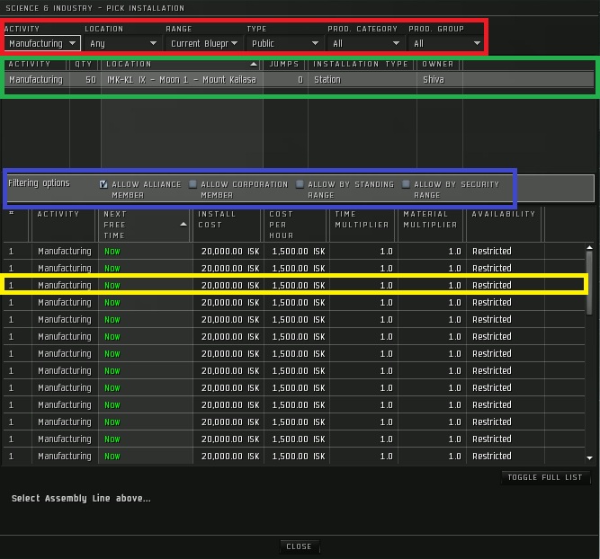Click the Location column sort arrow
Viewport: 600px width, 559px height.
pyautogui.click(x=254, y=64)
